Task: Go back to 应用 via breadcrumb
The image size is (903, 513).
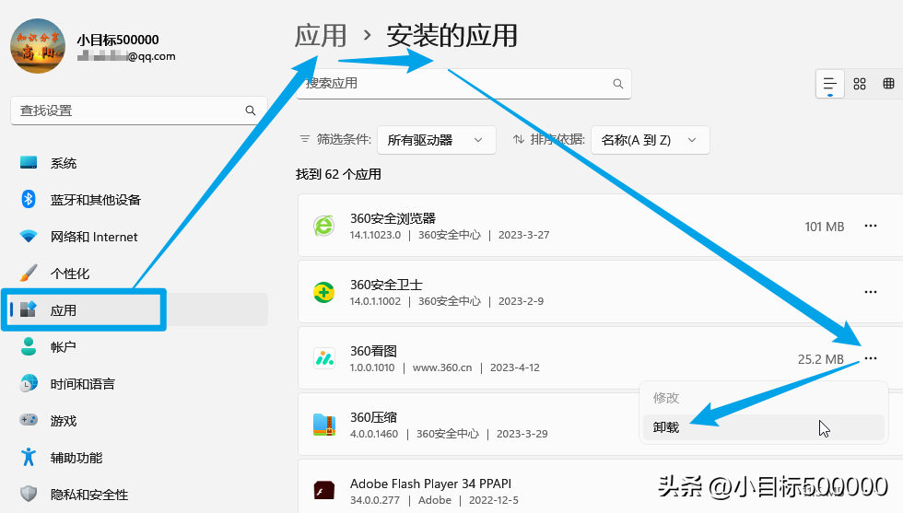Action: 321,36
